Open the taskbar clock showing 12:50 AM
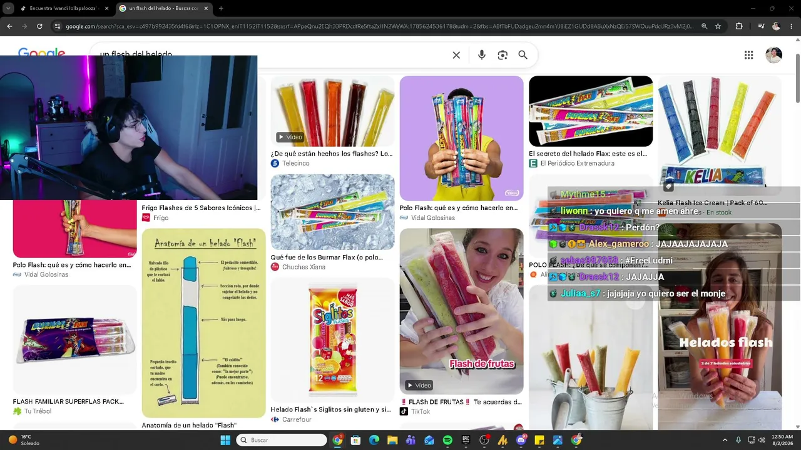 pos(782,440)
